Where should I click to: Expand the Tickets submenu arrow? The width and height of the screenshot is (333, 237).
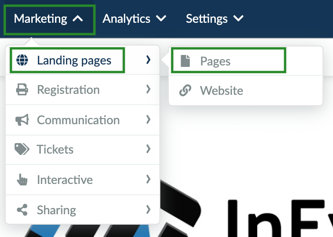point(148,149)
